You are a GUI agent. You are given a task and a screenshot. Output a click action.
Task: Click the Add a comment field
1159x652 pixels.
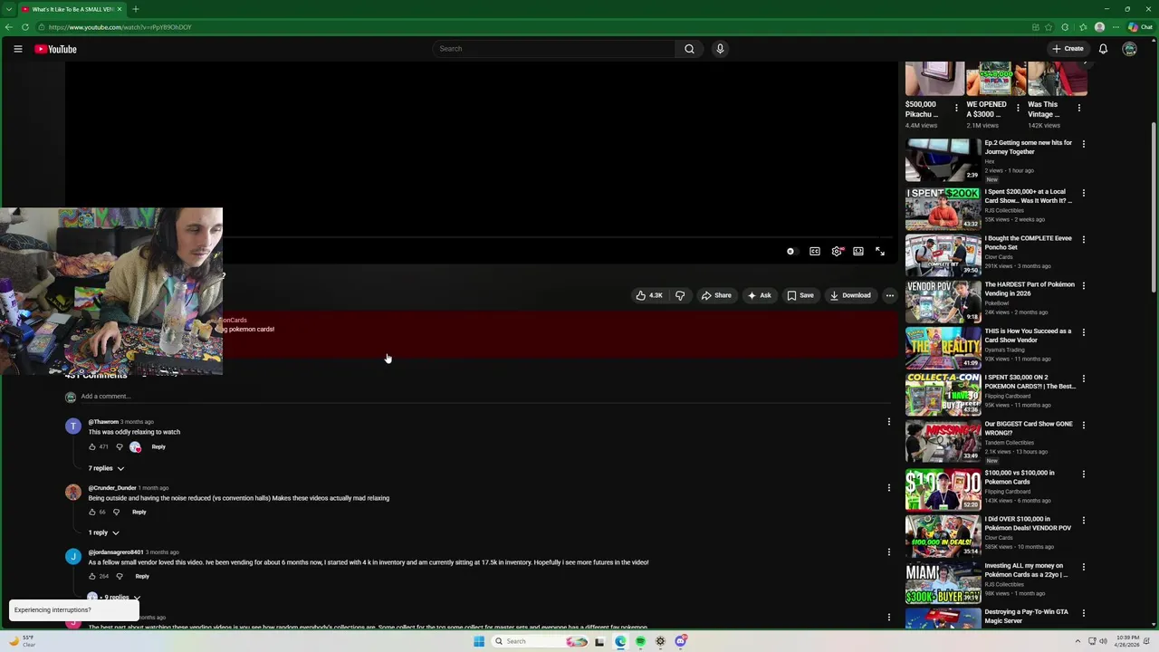(484, 396)
